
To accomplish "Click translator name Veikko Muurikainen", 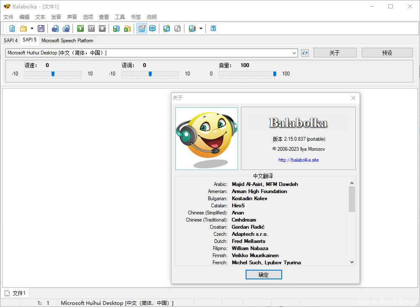I will pos(255,255).
